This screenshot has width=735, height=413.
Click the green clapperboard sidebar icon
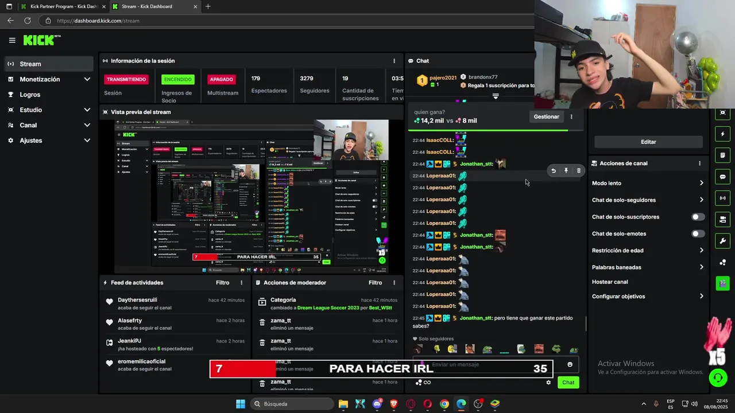(x=722, y=283)
